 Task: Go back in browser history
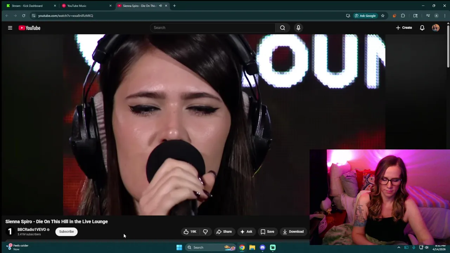(7, 15)
